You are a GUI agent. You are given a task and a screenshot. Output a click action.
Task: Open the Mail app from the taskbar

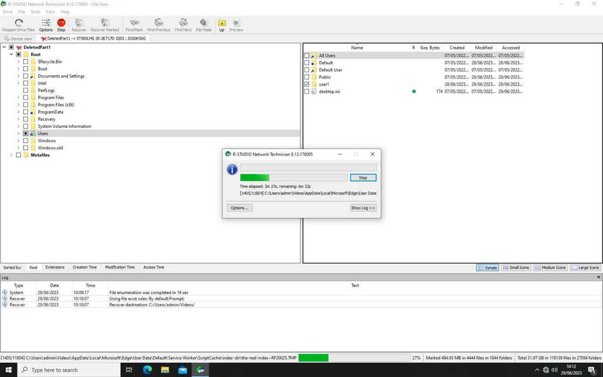click(183, 370)
